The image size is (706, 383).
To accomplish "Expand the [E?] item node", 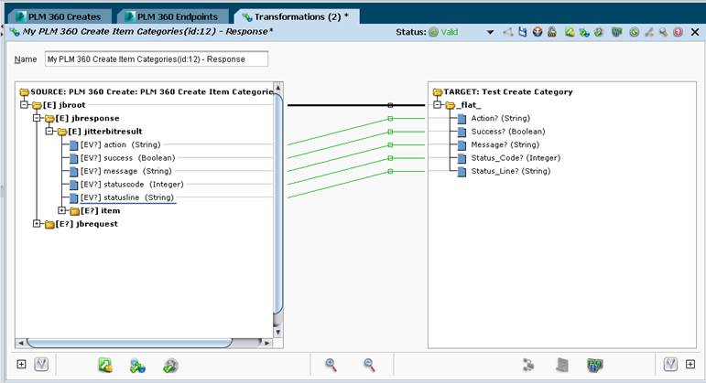I will point(61,210).
